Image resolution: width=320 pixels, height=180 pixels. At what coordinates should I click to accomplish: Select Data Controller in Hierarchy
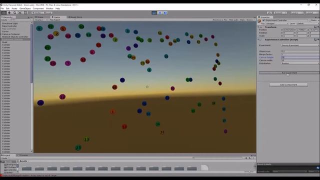[x=9, y=26]
